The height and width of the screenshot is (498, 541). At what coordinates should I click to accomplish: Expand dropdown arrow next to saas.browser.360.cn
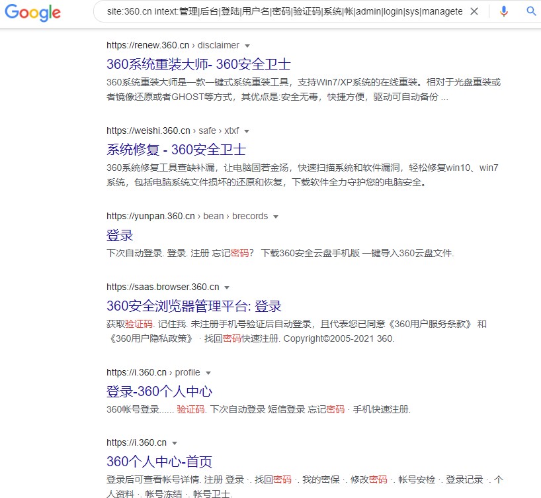[227, 287]
